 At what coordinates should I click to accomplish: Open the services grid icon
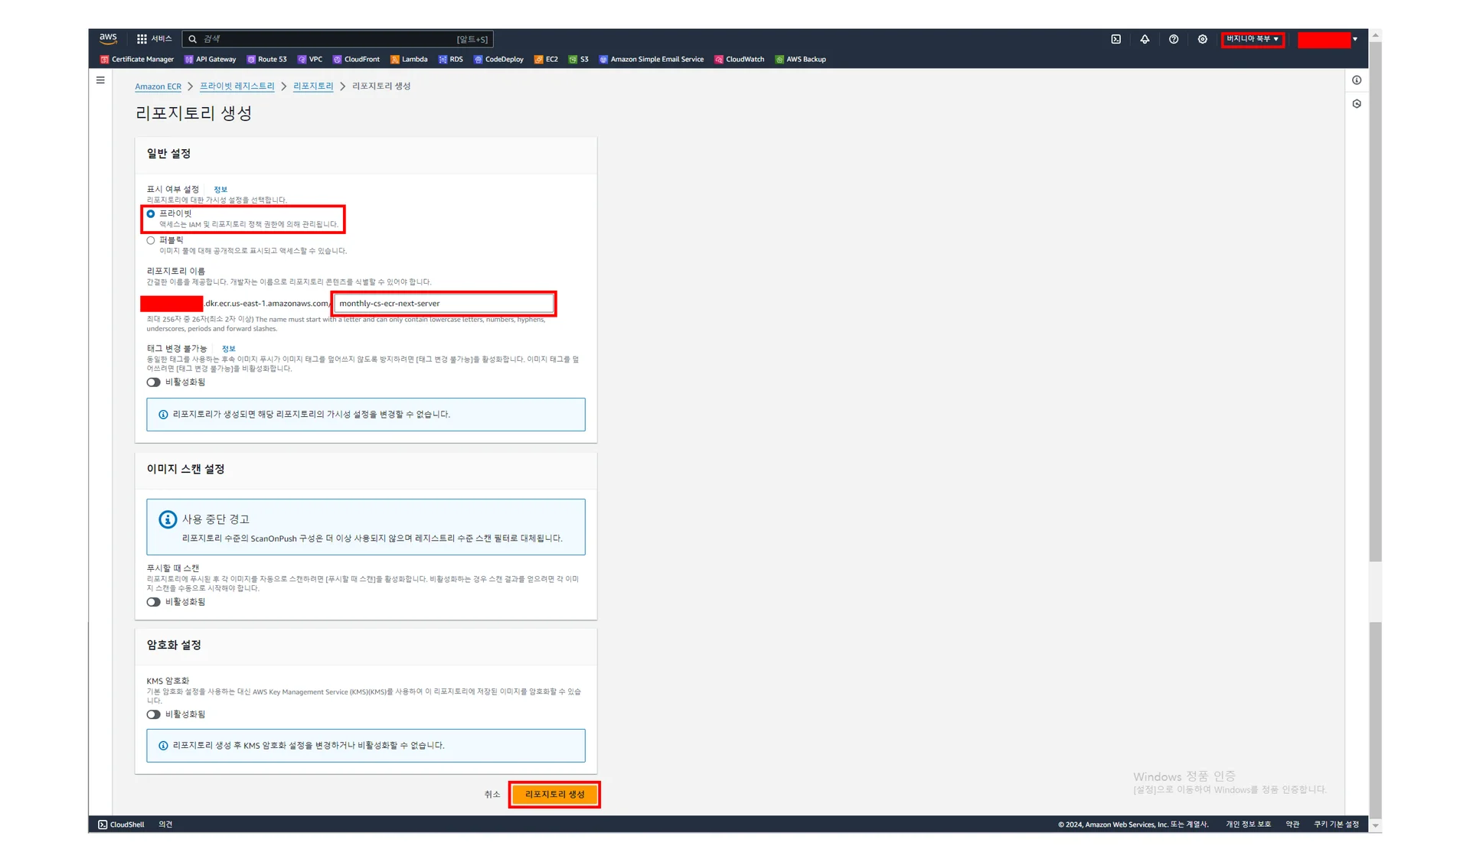click(142, 39)
